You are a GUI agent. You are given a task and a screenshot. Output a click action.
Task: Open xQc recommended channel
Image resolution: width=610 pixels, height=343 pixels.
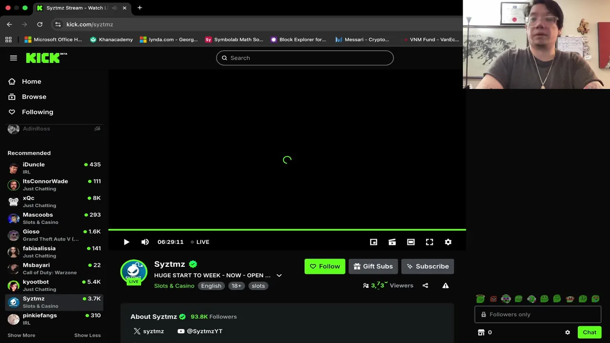[55, 201]
